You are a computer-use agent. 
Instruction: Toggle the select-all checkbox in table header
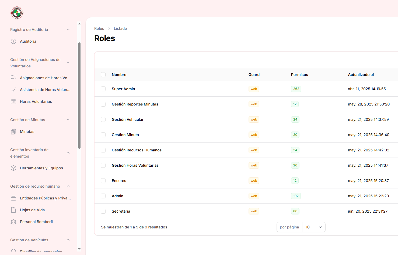(x=103, y=75)
